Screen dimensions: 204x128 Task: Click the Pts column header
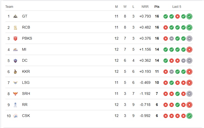pos(157,7)
